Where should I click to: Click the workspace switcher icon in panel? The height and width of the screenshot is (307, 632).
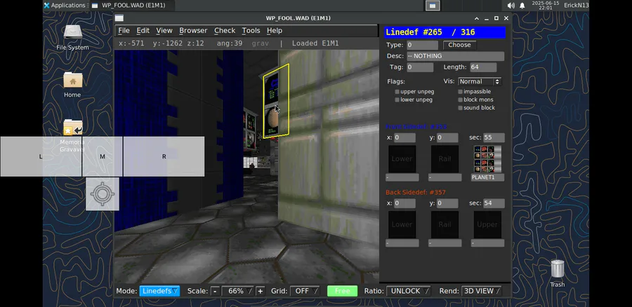point(433,5)
